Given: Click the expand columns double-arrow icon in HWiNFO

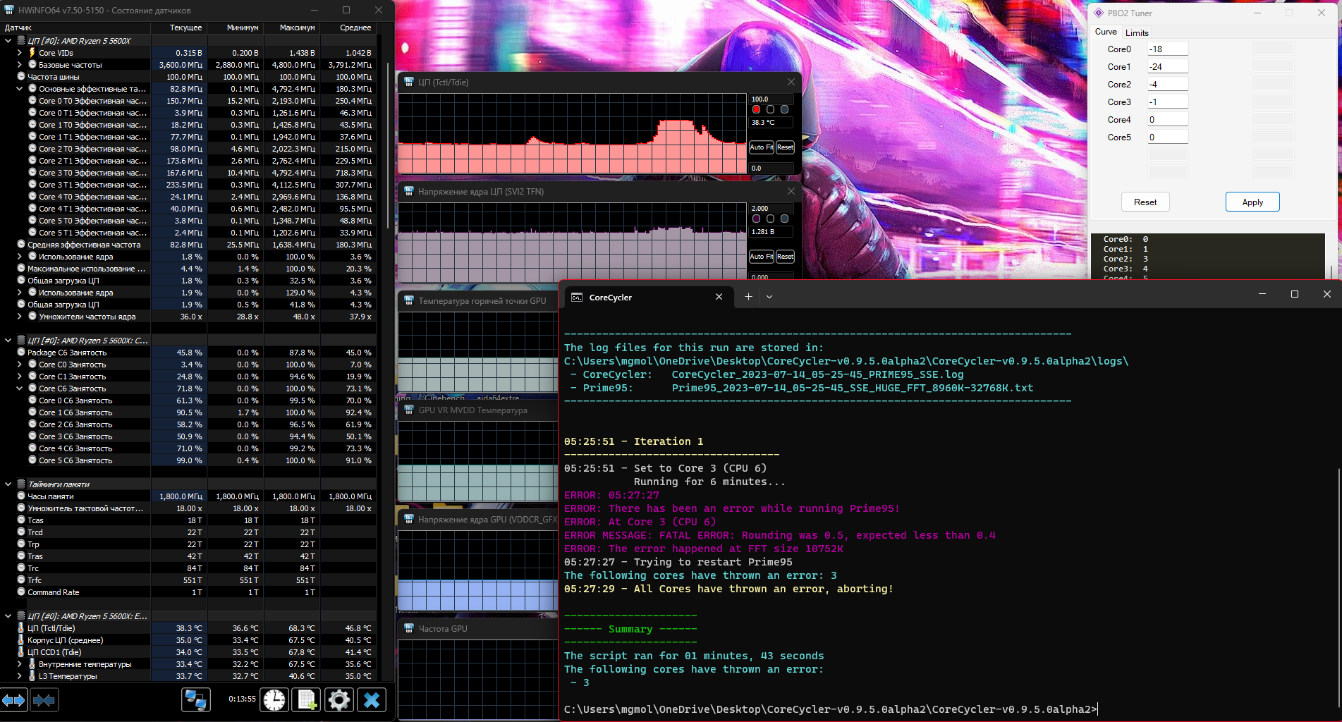Looking at the screenshot, I should point(13,700).
